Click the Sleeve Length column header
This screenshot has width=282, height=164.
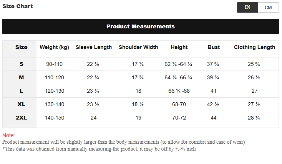(94, 47)
